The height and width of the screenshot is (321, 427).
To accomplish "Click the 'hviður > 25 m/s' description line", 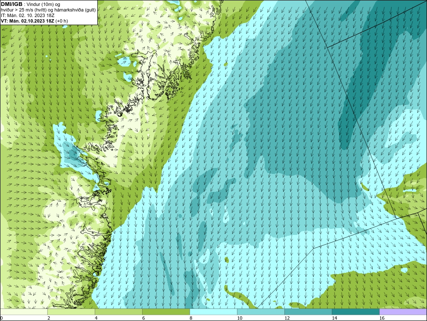I will point(48,10).
